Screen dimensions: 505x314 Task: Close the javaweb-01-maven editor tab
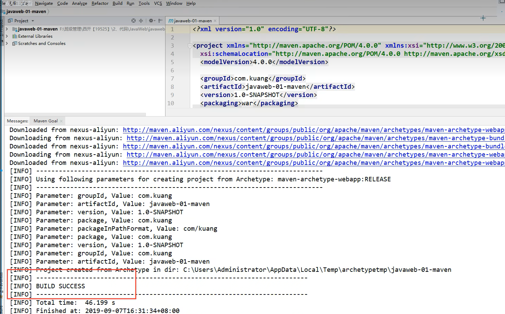pyautogui.click(x=215, y=21)
